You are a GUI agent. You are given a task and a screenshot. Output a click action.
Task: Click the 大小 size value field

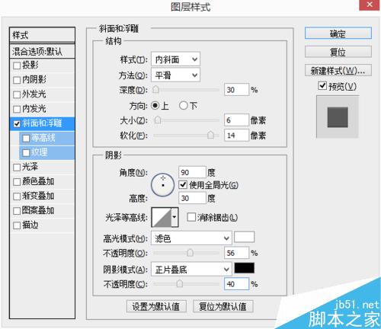[x=236, y=120]
